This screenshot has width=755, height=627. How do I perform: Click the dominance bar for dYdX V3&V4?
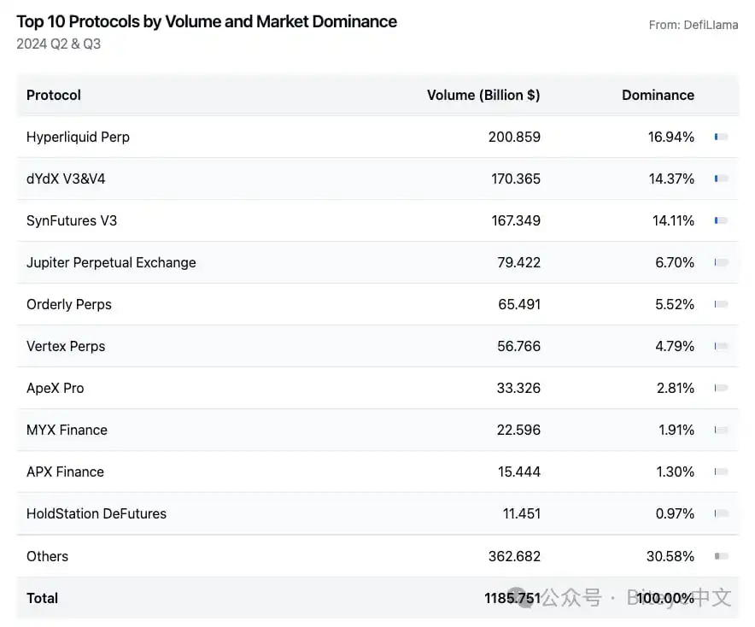pyautogui.click(x=721, y=179)
